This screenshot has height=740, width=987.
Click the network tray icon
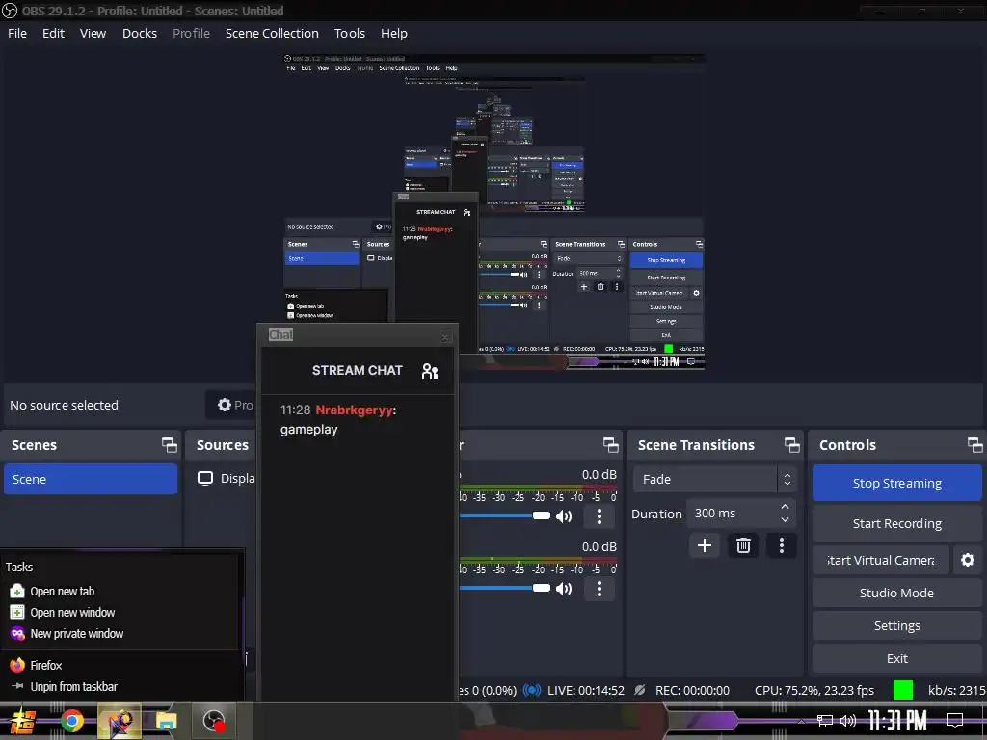coord(825,721)
